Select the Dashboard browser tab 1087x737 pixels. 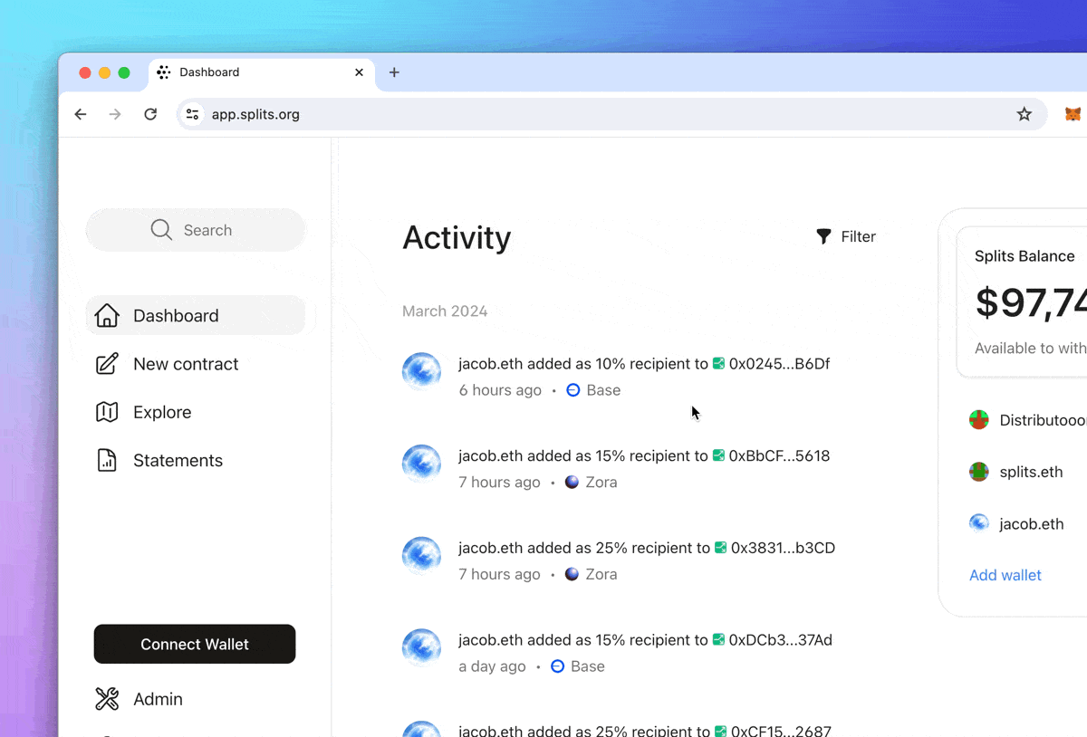[x=261, y=72]
